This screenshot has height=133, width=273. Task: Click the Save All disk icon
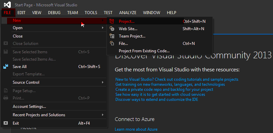[x=6, y=66]
